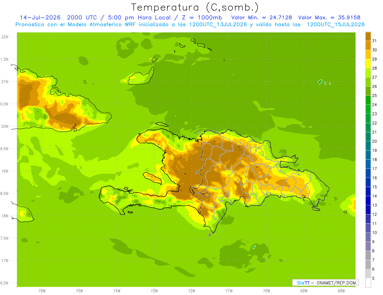This screenshot has width=383, height=295.
Task: Click colorbar label '22'
Action: click(374, 123)
